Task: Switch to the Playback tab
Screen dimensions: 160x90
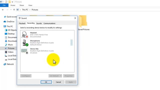Action: click(22, 23)
